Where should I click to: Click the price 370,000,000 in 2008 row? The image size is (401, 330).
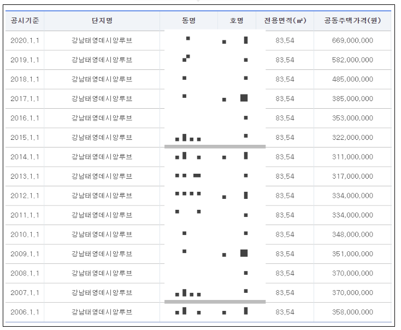pos(352,274)
